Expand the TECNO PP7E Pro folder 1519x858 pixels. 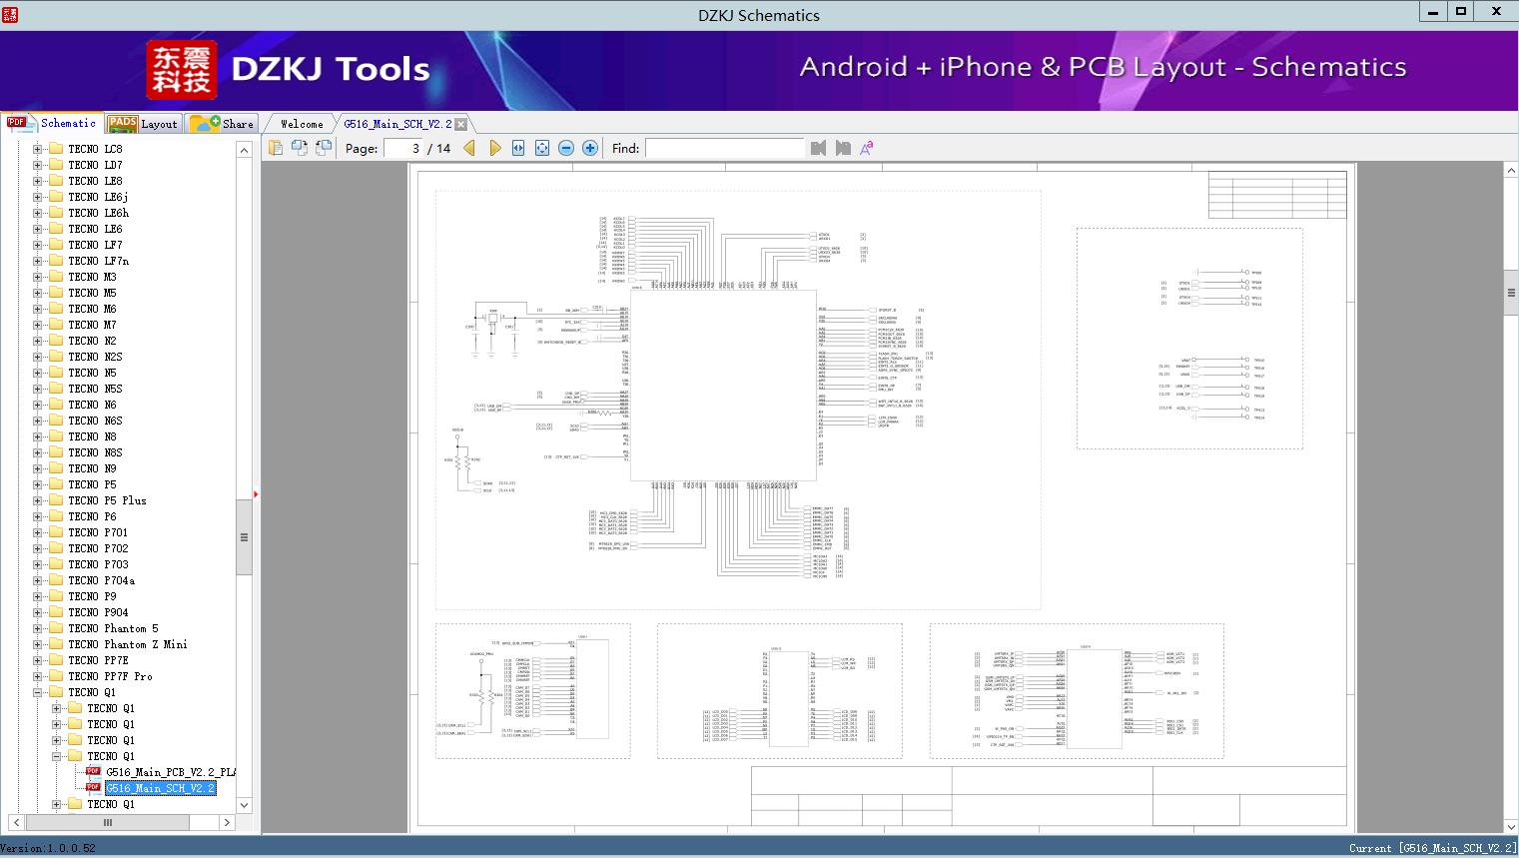coord(38,676)
